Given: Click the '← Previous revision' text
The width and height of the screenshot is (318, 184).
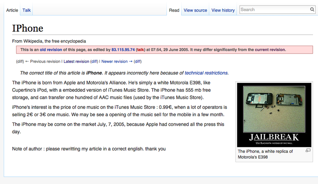Looking at the screenshot, I should (43, 61).
